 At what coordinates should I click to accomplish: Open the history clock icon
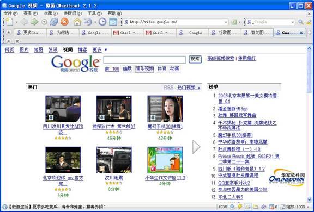[102, 22]
